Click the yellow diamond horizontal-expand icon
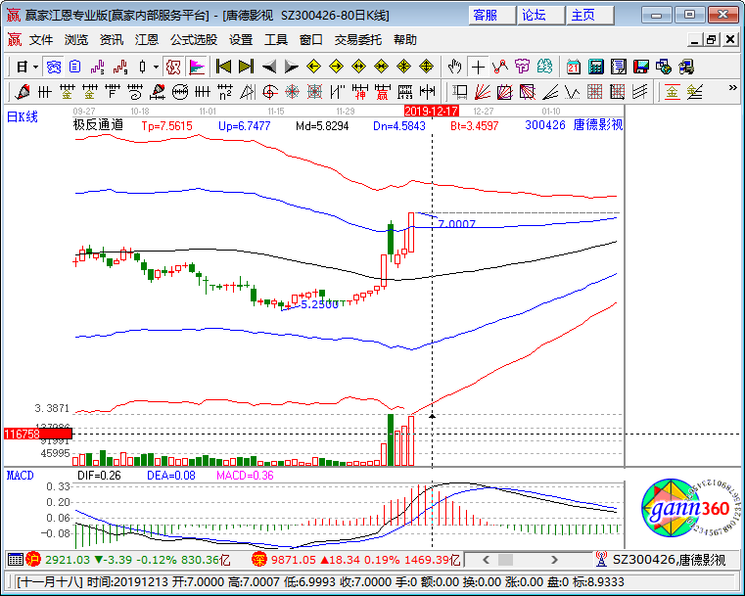 pos(358,67)
